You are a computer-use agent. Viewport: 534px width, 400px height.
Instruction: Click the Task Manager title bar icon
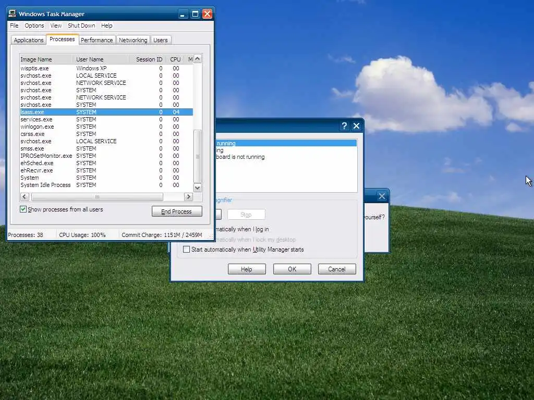click(13, 14)
